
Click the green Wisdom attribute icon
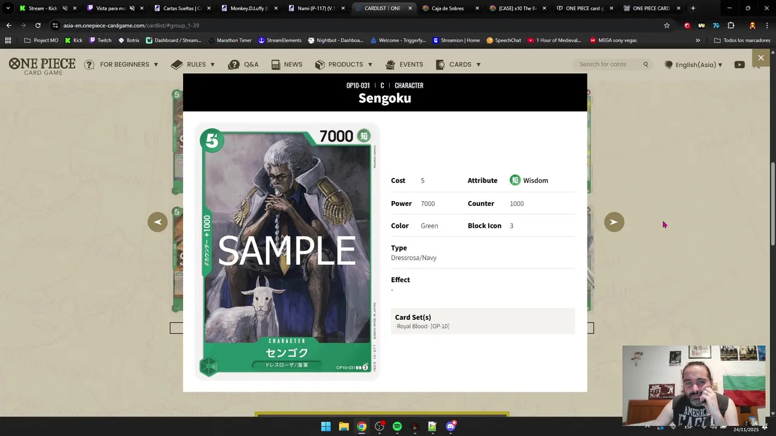pyautogui.click(x=515, y=180)
